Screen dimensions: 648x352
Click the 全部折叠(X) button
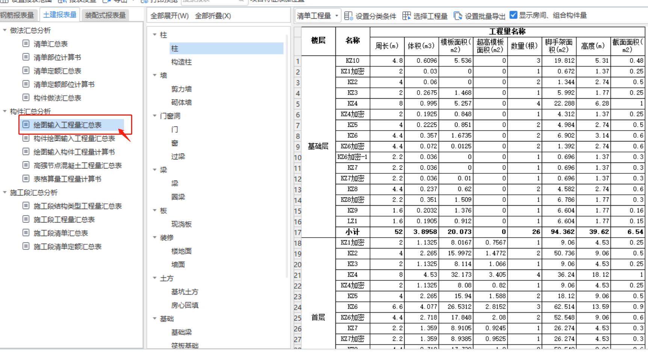[x=213, y=16]
